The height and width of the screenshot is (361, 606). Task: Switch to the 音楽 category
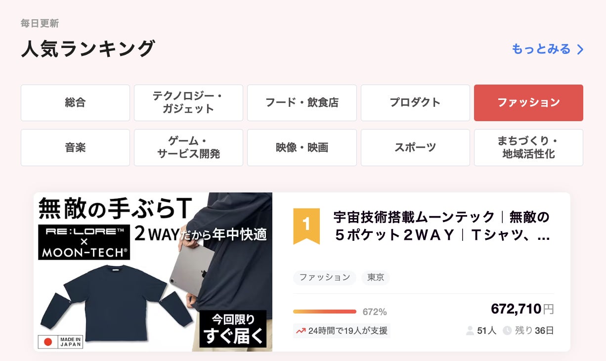[75, 147]
